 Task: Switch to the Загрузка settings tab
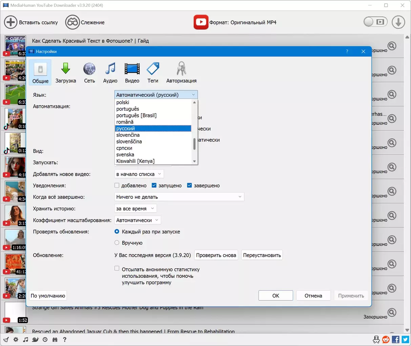click(x=66, y=73)
